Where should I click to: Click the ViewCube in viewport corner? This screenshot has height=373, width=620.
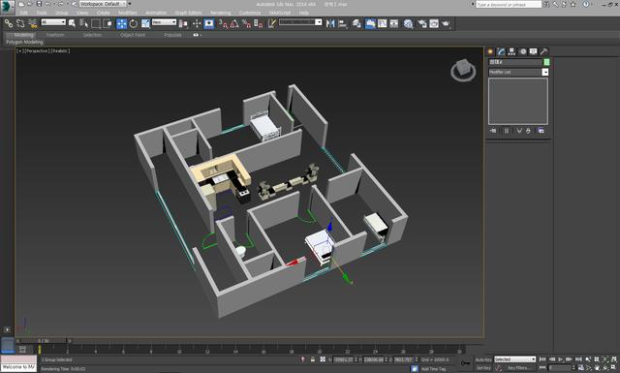tap(463, 70)
